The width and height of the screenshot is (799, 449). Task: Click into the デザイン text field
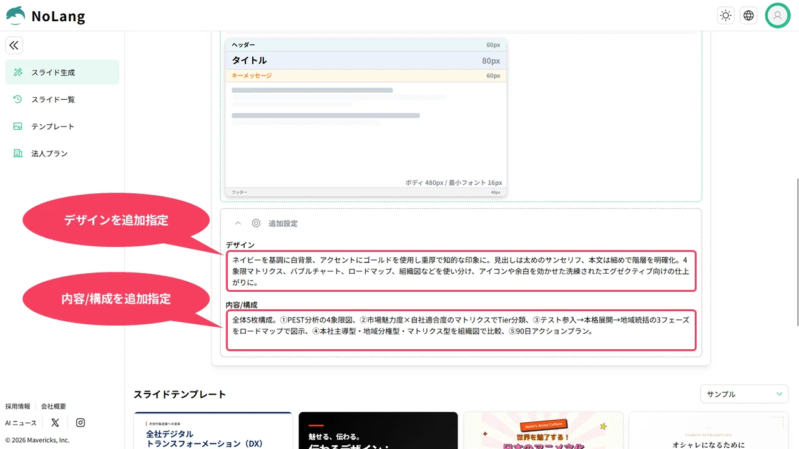click(461, 271)
